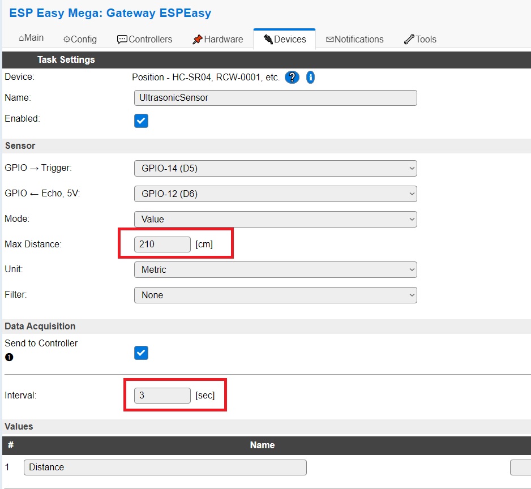Open the Filter dropdown
The height and width of the screenshot is (489, 531).
[275, 295]
